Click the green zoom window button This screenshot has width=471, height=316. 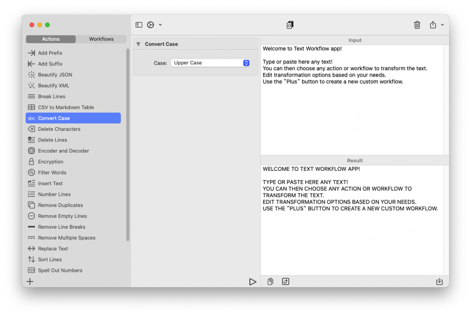[x=47, y=25]
